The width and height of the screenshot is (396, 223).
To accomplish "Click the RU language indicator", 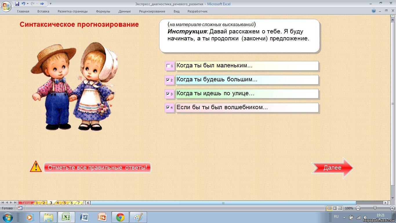I will [336, 217].
